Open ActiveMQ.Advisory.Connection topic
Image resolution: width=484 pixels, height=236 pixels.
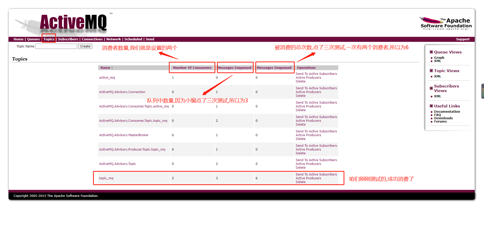122,92
